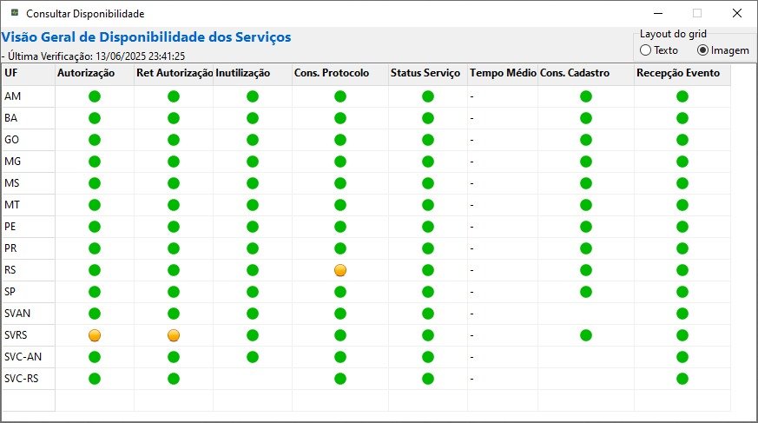
Task: Click the green PE Cons. Protocolo status icon
Action: pyautogui.click(x=340, y=228)
